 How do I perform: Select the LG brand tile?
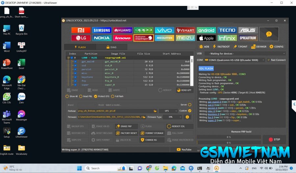(81, 38)
